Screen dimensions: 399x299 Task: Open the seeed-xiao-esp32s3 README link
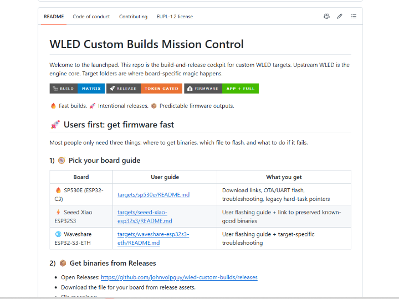pos(145,216)
